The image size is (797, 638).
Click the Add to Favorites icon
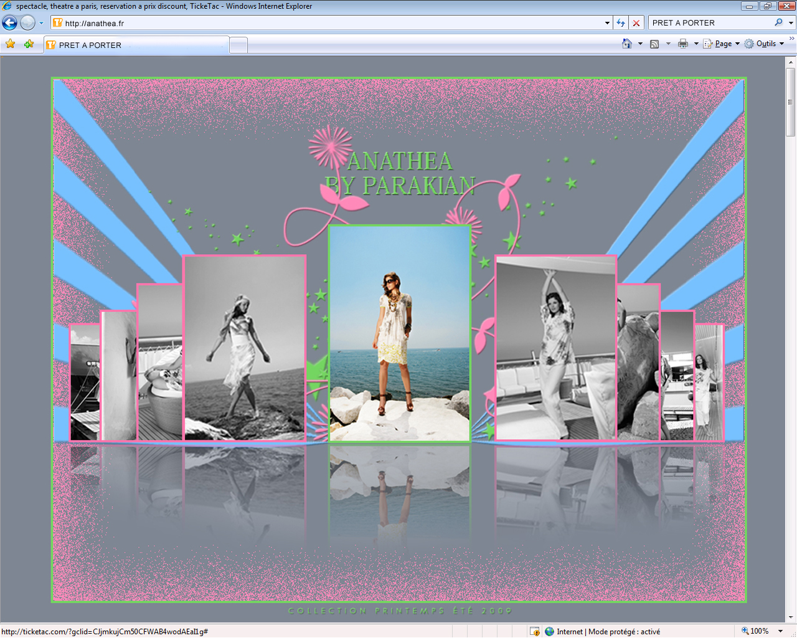click(29, 44)
